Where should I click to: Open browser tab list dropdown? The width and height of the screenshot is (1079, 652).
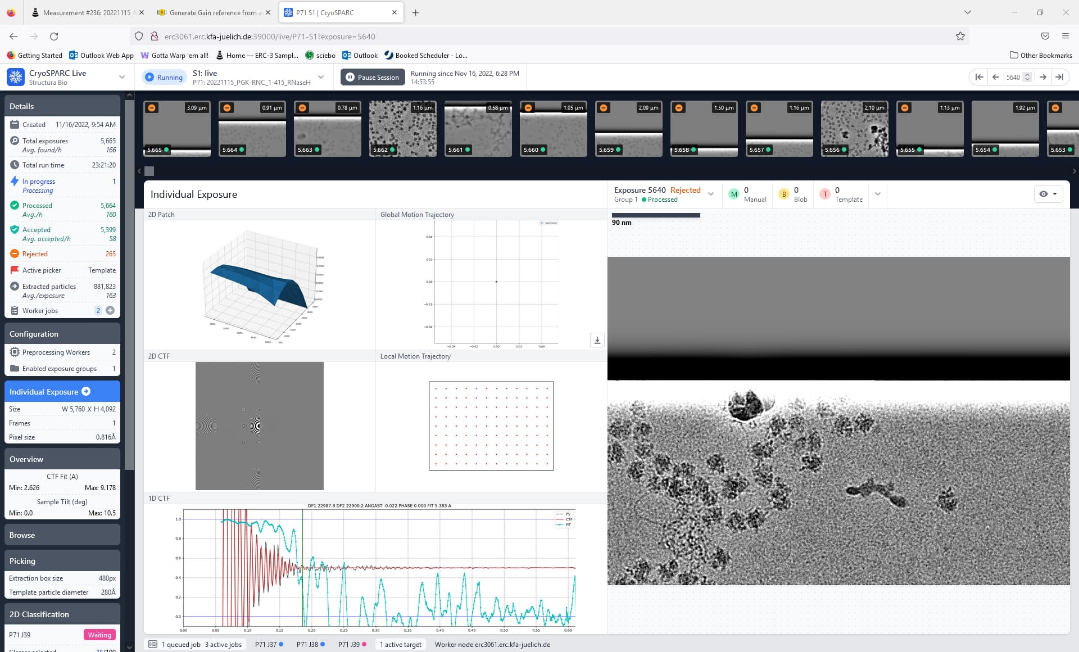pos(967,12)
